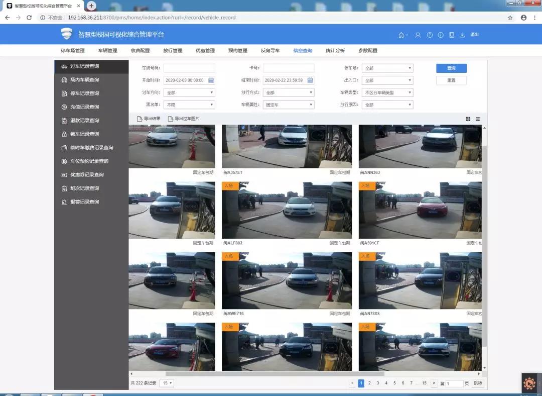Open the 车辆属性 dropdown showing 固定车
This screenshot has width=542, height=396.
(289, 105)
